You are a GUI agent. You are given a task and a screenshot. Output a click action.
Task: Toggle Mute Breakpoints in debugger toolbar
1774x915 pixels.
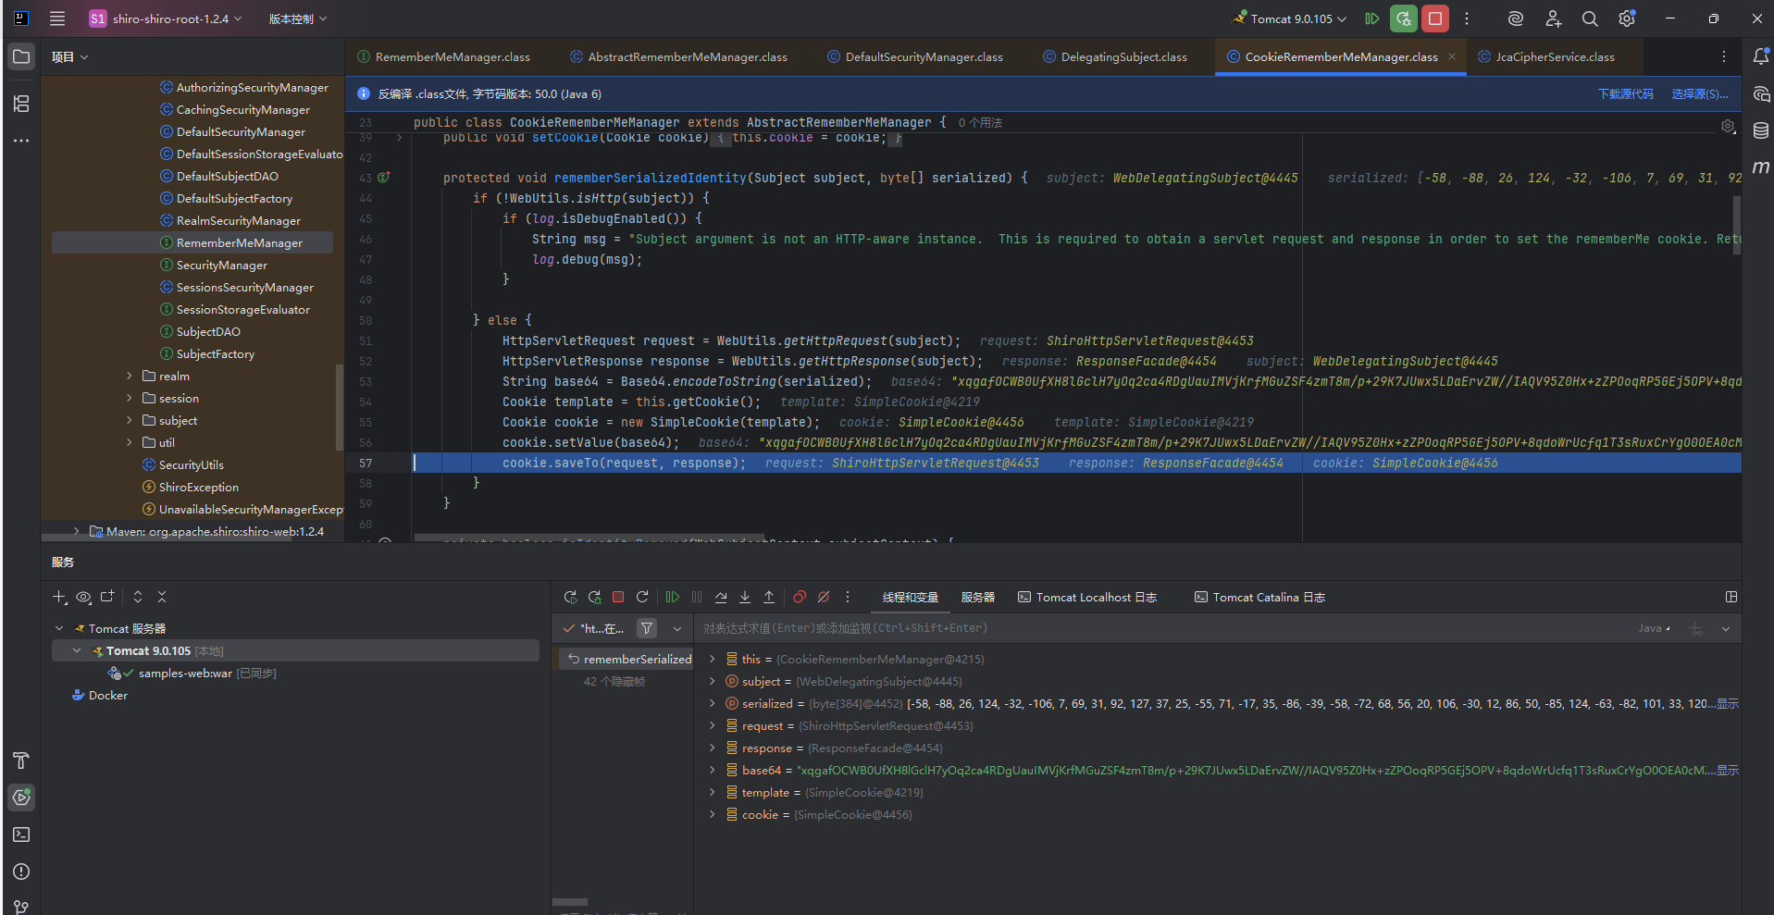[824, 598]
